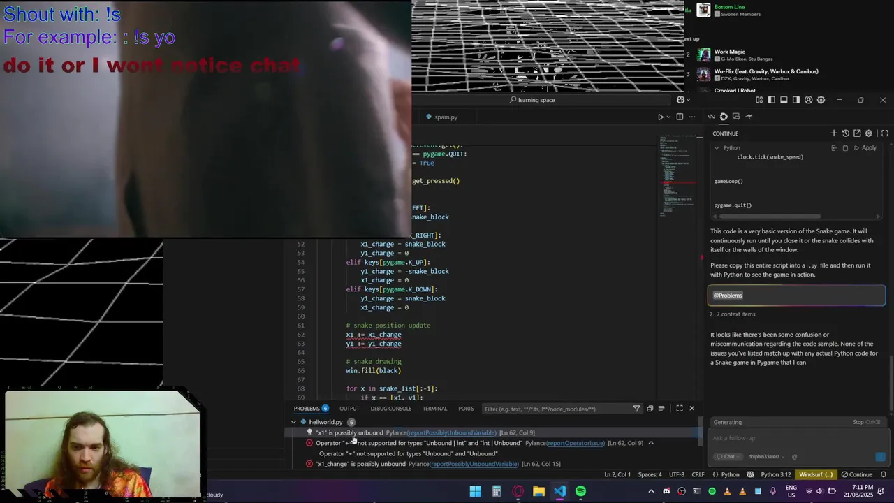Image resolution: width=894 pixels, height=503 pixels.
Task: Click the @ context mention icon
Action: [794, 457]
